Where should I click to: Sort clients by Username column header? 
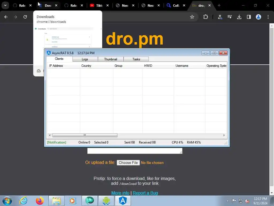pos(189,66)
